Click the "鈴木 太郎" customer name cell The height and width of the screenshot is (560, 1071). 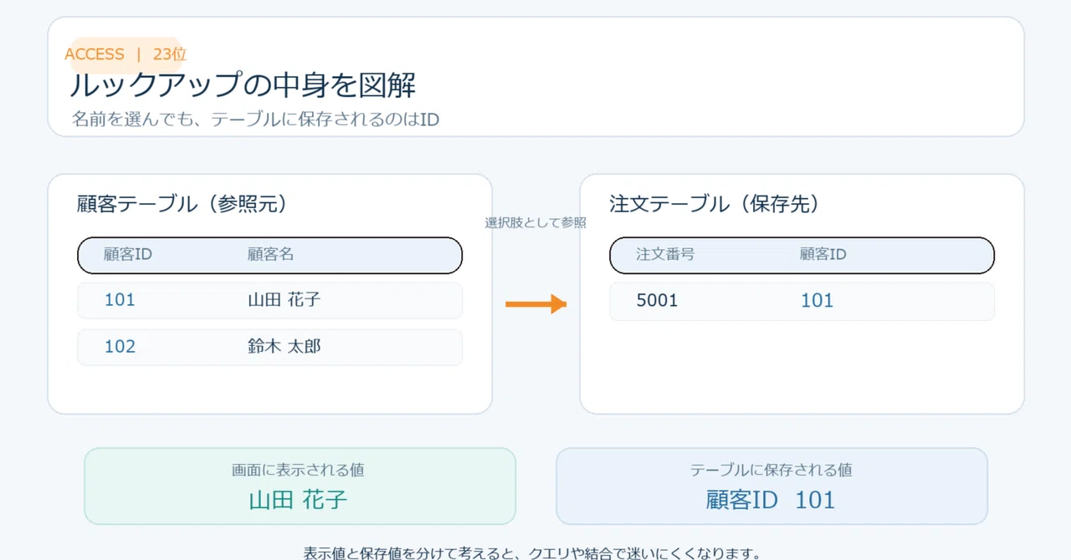[x=284, y=347]
